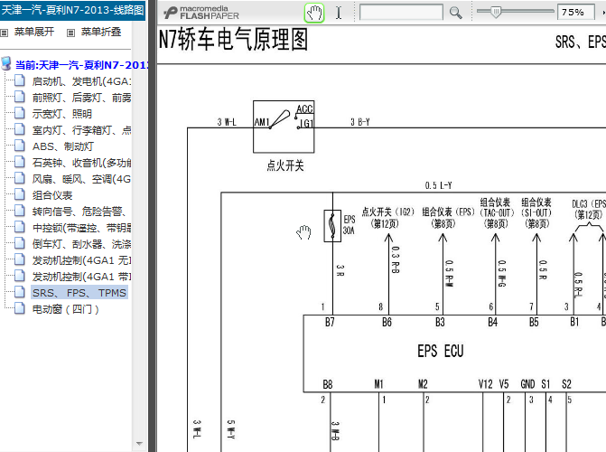
Task: Open 转向信号、危险告警 page
Action: 79,212
